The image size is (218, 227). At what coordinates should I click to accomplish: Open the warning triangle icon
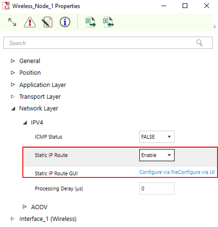tap(30, 22)
